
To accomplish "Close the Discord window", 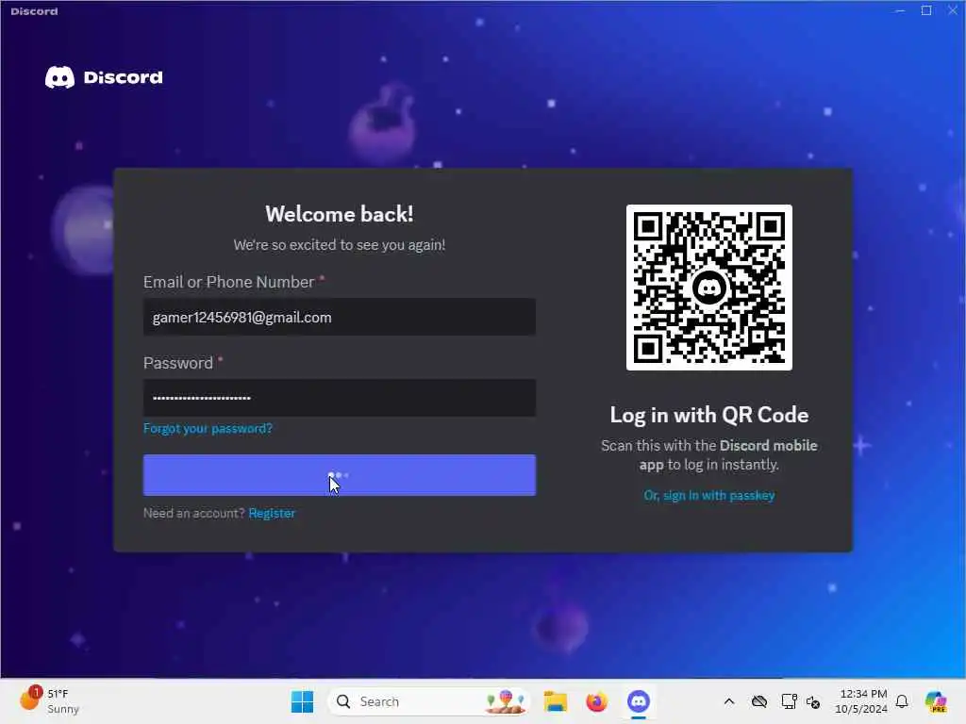I will click(x=953, y=10).
